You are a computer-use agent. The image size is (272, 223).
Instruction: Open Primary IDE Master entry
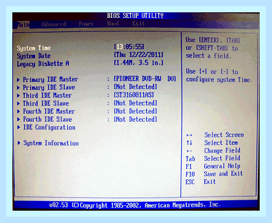point(51,79)
